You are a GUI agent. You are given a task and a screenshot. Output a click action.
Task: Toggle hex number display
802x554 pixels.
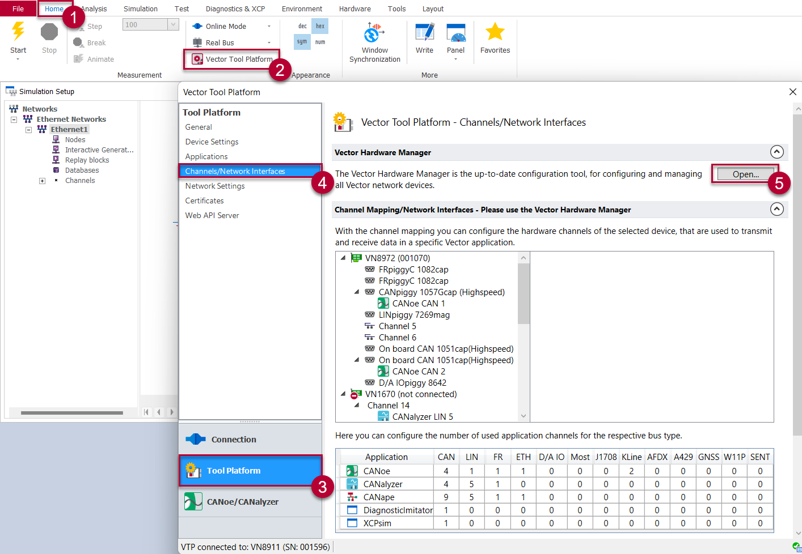click(x=320, y=26)
